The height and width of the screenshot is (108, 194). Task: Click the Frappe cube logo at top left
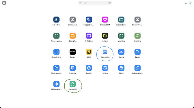click(4, 3)
